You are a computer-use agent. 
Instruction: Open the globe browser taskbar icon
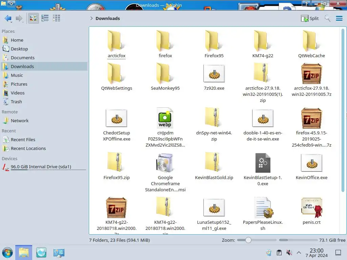tap(41, 253)
